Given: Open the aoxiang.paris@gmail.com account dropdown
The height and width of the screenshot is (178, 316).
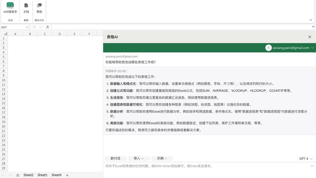Looking at the screenshot, I should [x=312, y=48].
